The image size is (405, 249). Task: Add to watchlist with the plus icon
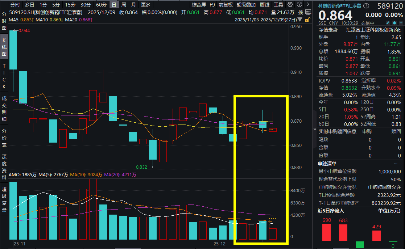401,23
